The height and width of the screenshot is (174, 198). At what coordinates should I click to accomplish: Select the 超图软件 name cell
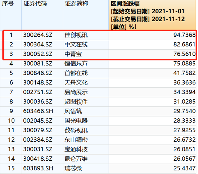(76, 102)
